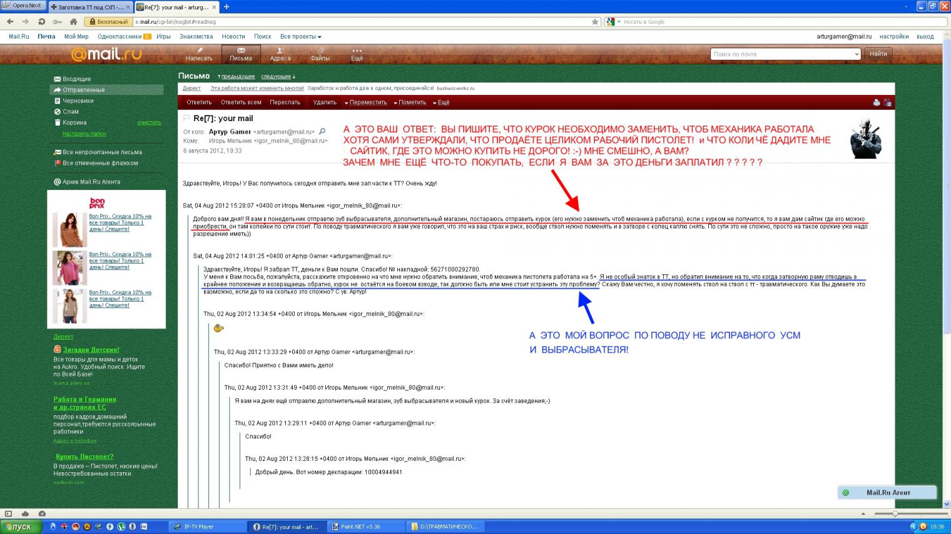Image resolution: width=951 pixels, height=534 pixels.
Task: Click the print icon in message toolbar
Action: 876,102
